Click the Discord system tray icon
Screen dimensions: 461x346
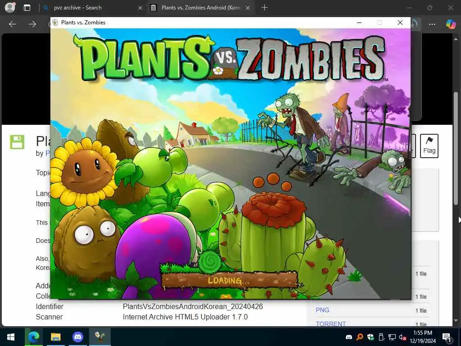pyautogui.click(x=349, y=337)
